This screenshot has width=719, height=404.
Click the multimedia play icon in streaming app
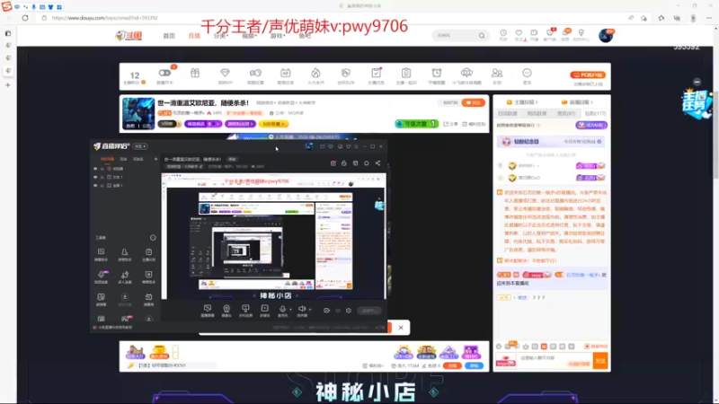tap(264, 309)
